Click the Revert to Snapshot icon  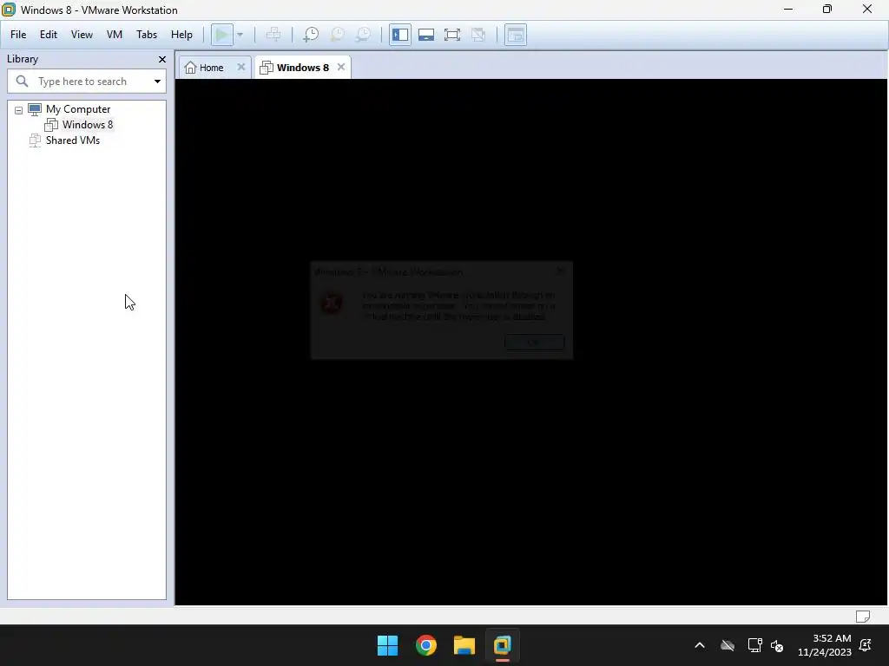pos(337,35)
